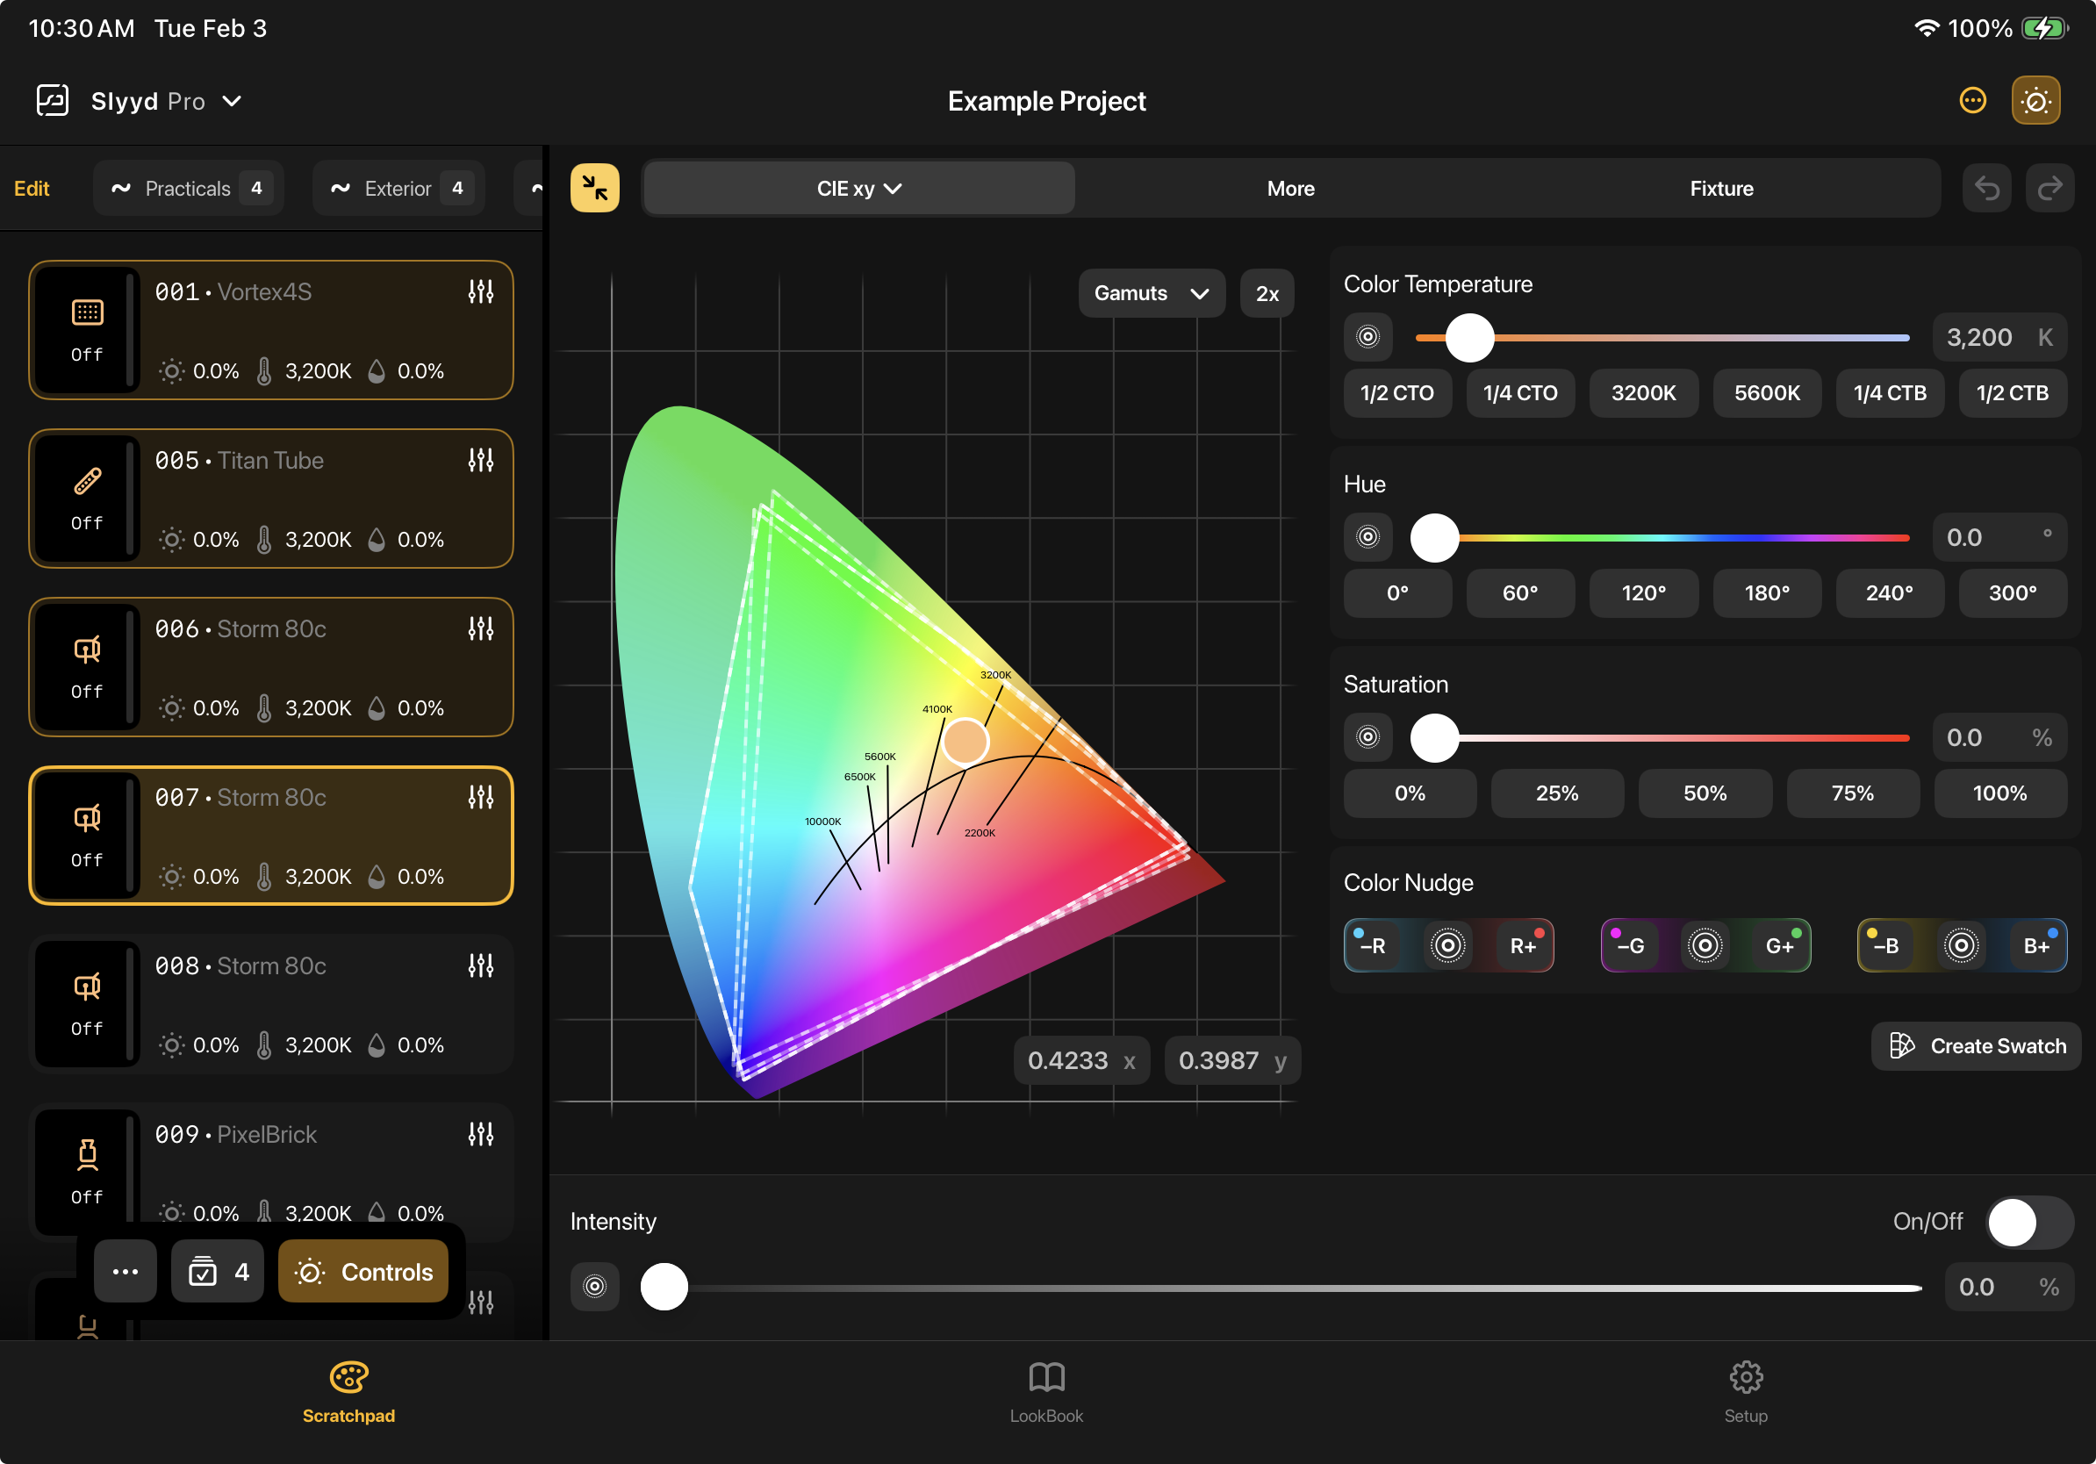Switch to the Fixture tab
The height and width of the screenshot is (1464, 2096).
[x=1721, y=189]
